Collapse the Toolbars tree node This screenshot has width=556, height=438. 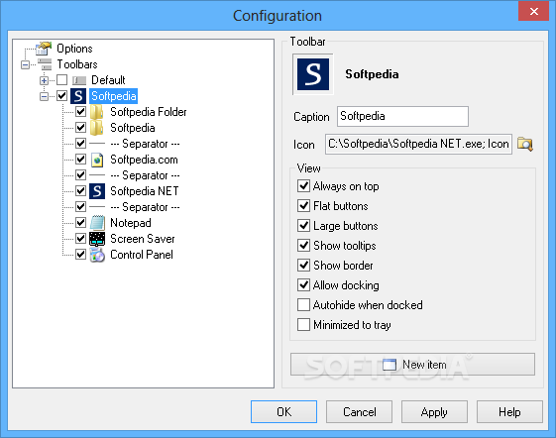point(25,64)
